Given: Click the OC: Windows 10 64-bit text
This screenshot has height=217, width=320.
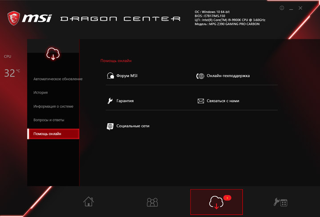Looking at the screenshot, I should pyautogui.click(x=212, y=12).
